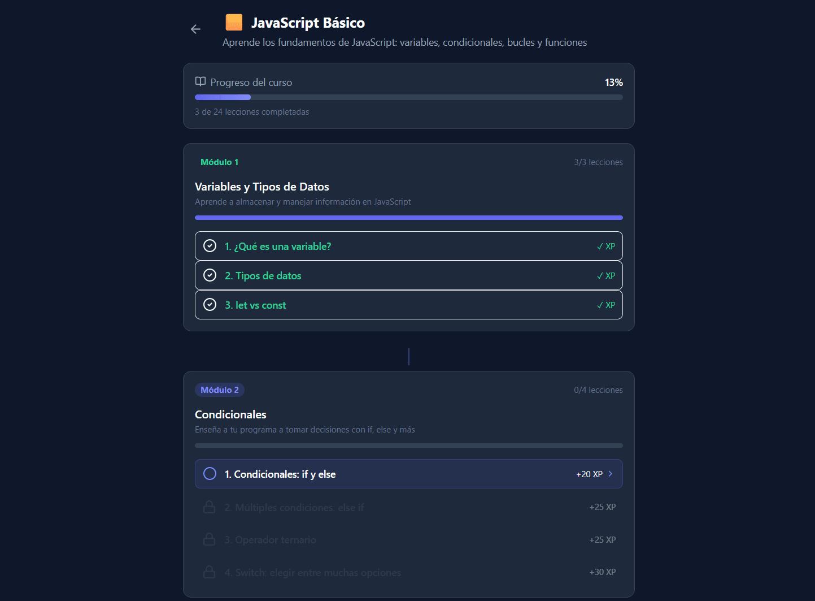Open lesson 3. let vs const
The width and height of the screenshot is (815, 601).
coord(255,305)
